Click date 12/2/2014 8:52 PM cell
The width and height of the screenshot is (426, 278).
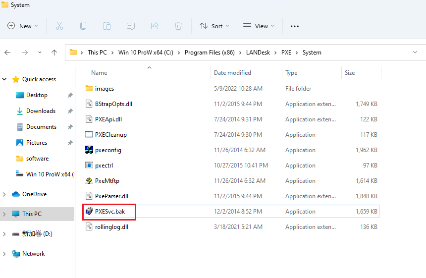point(238,212)
